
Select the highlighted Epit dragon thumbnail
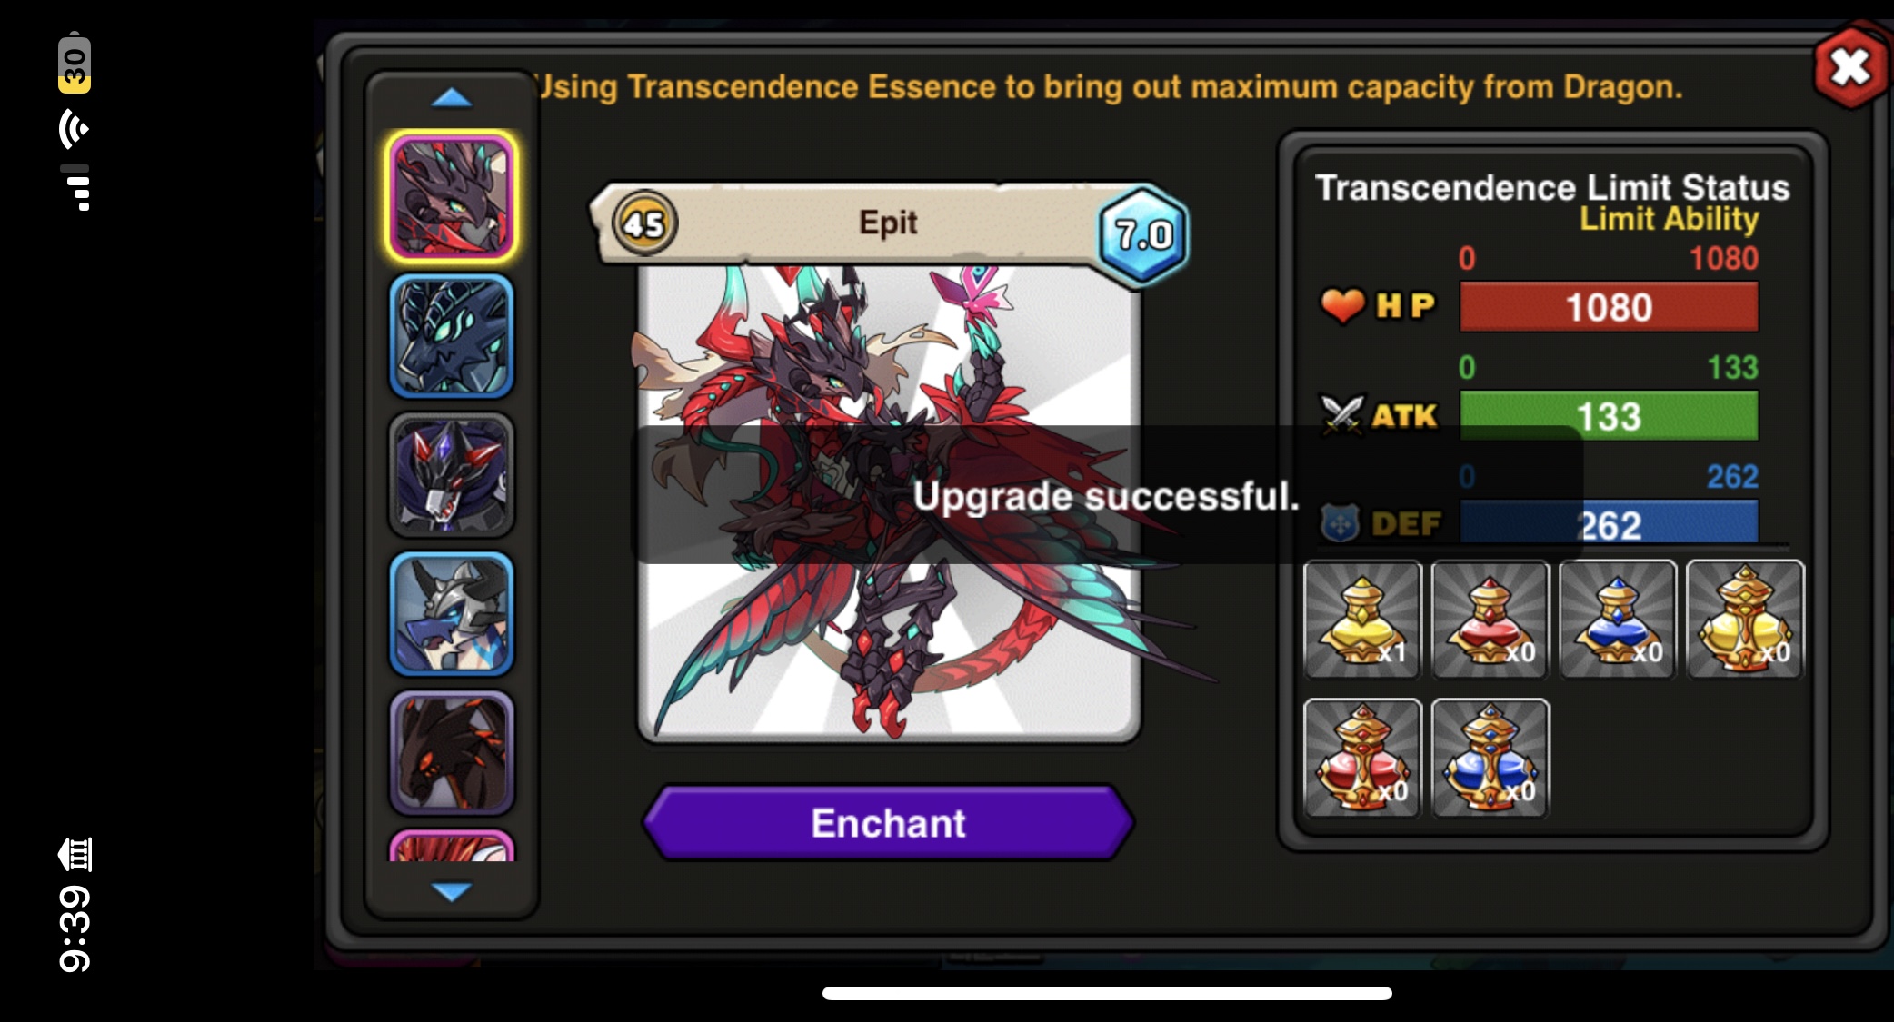tap(452, 197)
